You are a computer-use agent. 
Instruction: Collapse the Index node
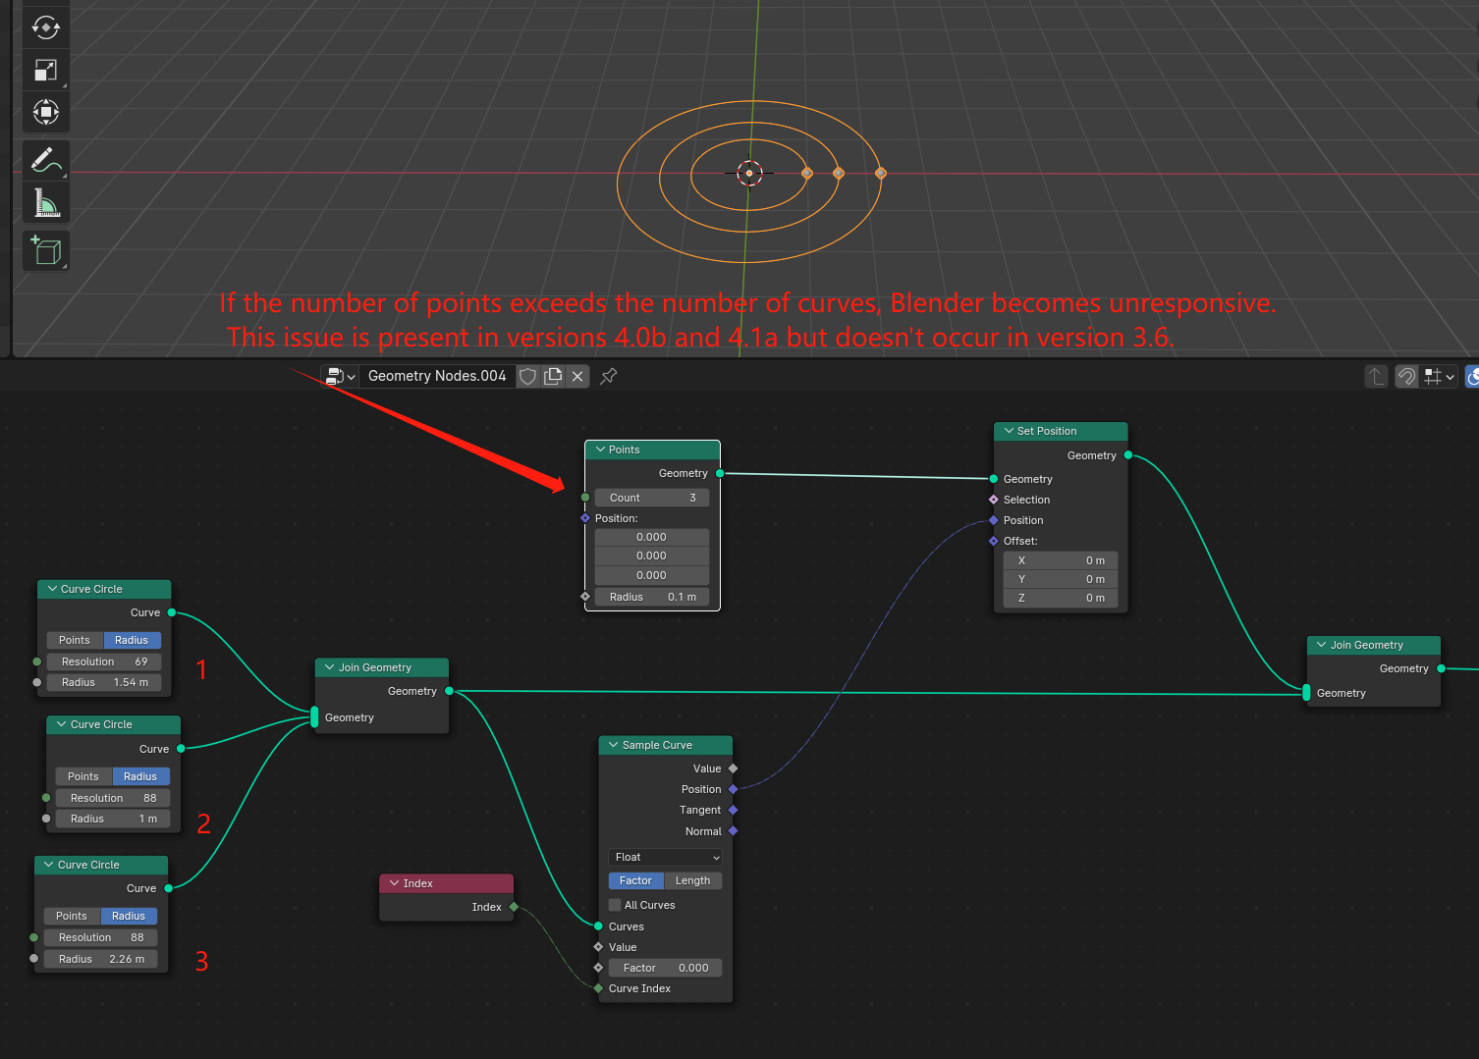[395, 883]
